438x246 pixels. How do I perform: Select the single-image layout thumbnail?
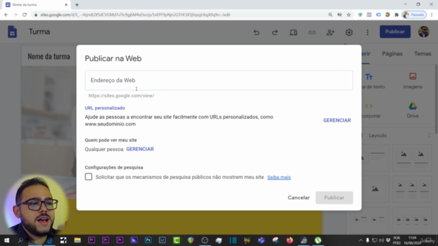pos(375,189)
